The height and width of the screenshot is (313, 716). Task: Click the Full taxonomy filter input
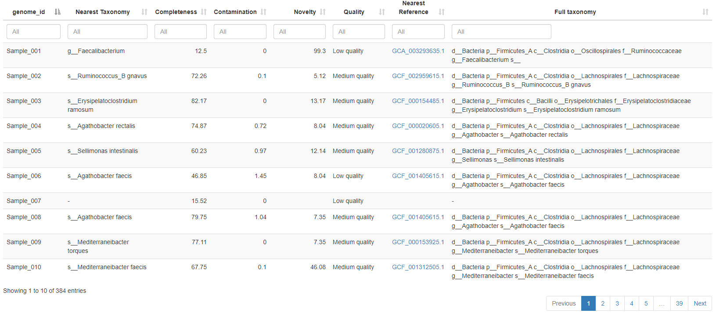click(x=501, y=32)
